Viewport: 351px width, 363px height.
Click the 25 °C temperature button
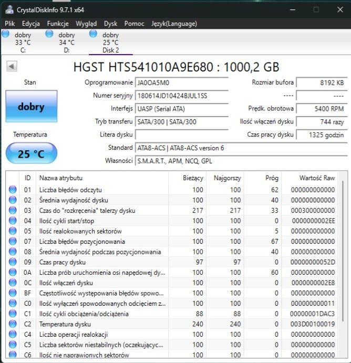[32, 153]
